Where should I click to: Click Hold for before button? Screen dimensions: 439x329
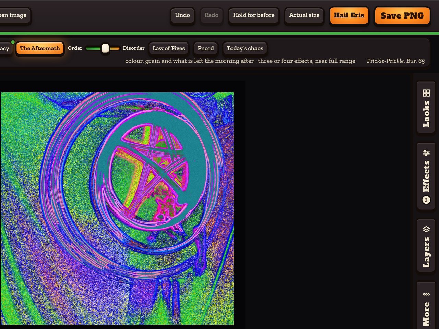point(254,15)
